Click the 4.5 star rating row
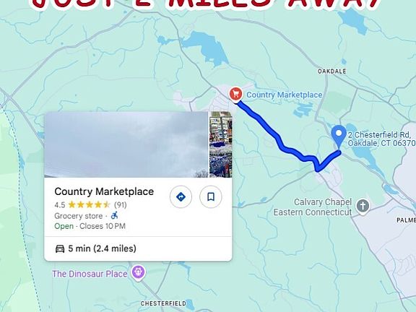Screen dimensions: 416x312 point(90,205)
